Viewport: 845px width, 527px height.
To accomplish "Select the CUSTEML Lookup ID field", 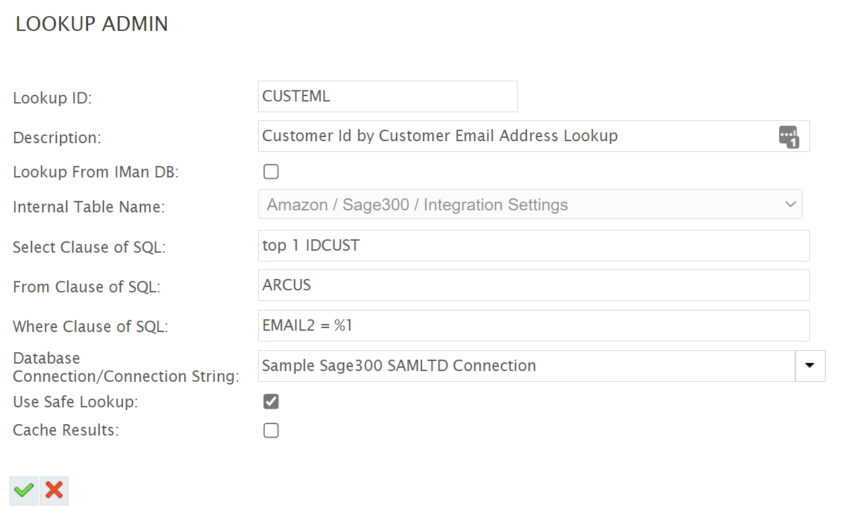I will (x=387, y=96).
